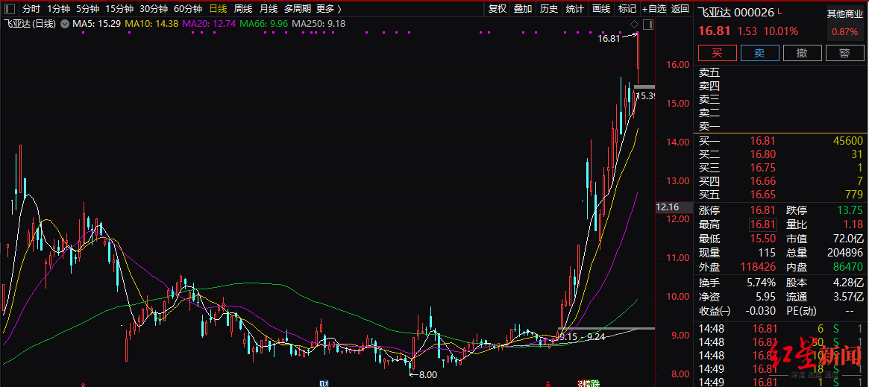This screenshot has height=387, width=869.
Task: Click the red L flag after 000026
Action: (x=779, y=11)
